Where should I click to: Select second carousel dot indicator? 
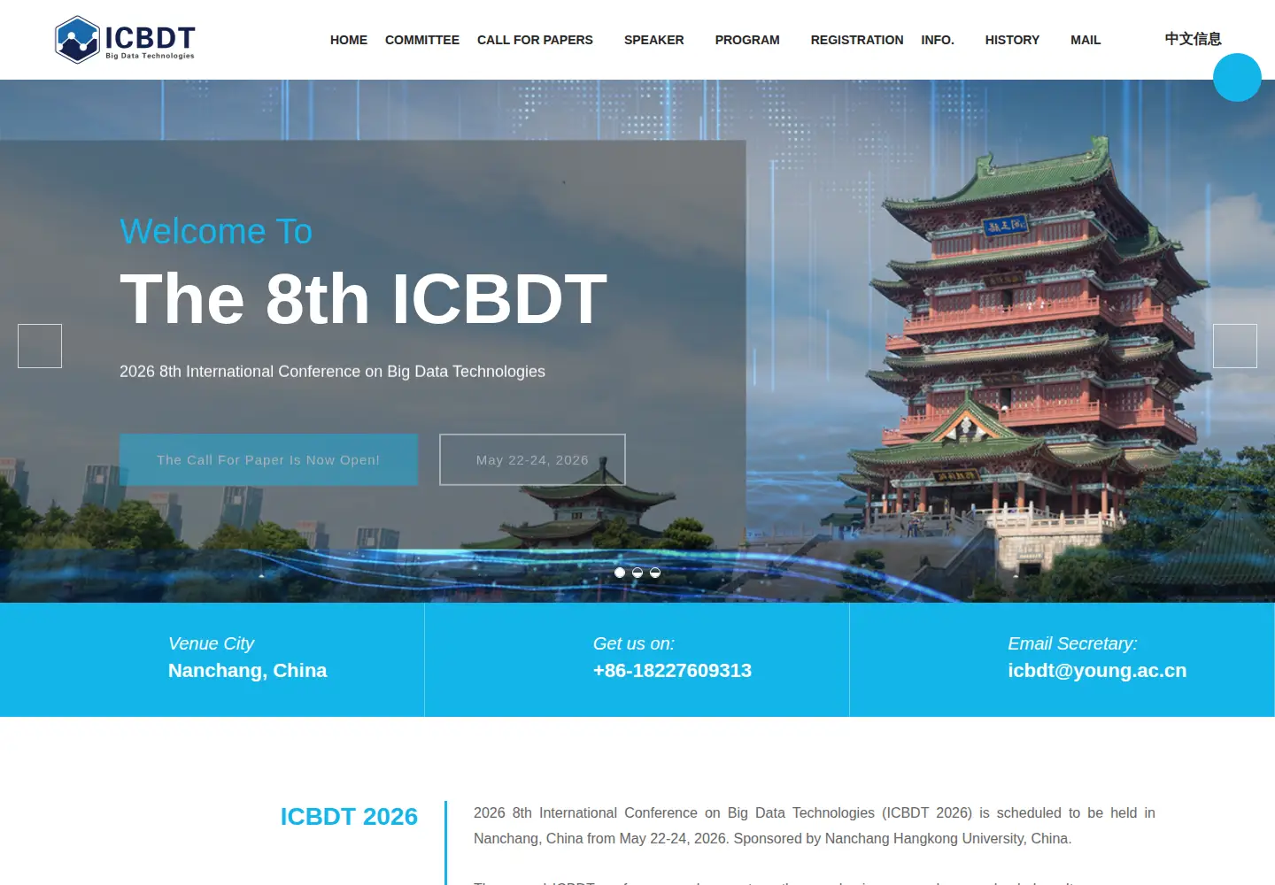[637, 573]
